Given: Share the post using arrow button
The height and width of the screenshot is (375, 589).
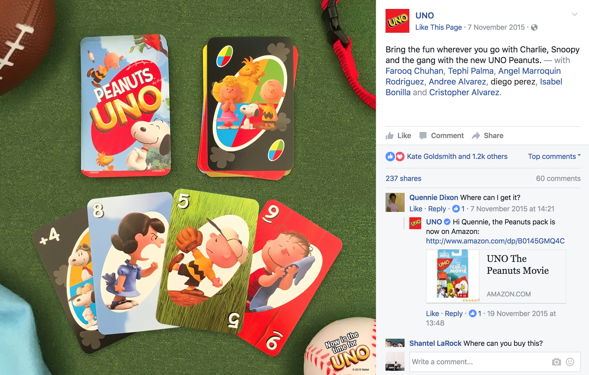Looking at the screenshot, I should 488,136.
